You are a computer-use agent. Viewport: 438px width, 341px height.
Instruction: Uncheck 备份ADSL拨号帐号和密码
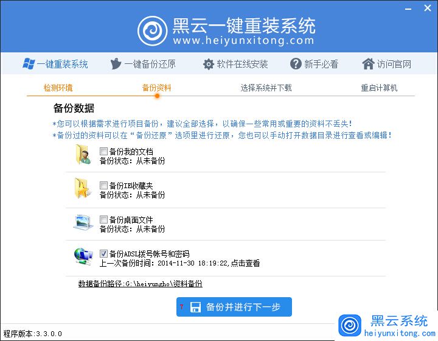point(104,254)
